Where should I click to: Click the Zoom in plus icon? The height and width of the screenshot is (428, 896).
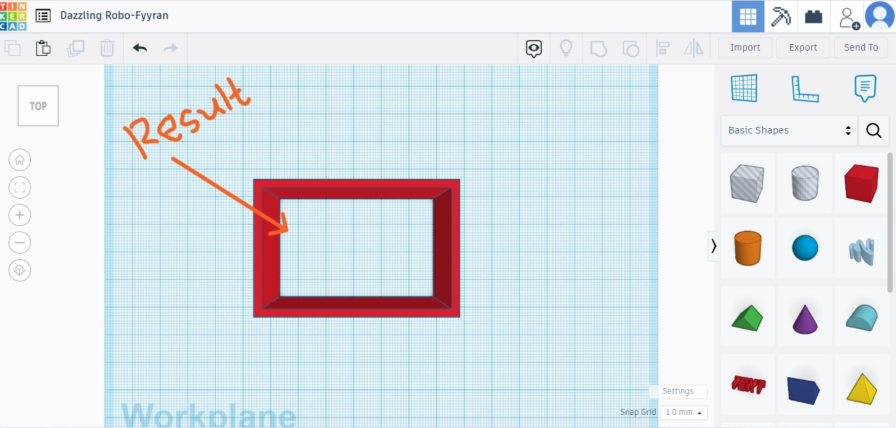20,215
